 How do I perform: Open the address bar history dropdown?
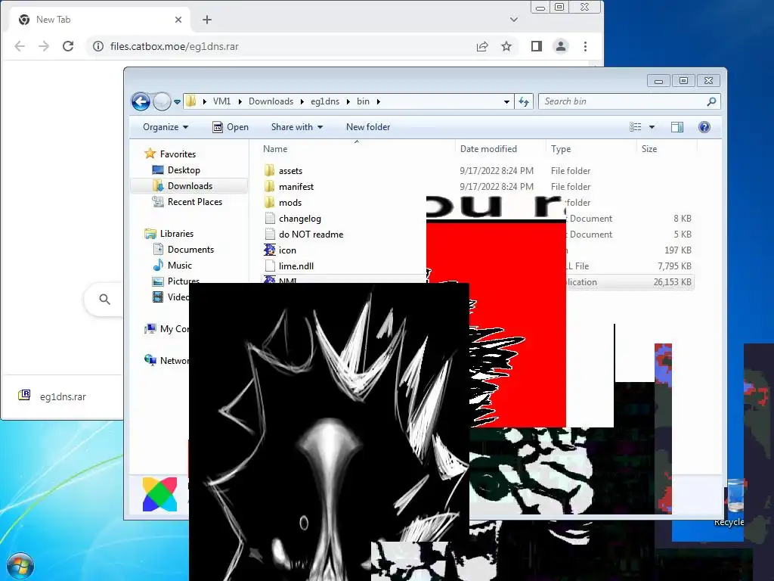506,102
